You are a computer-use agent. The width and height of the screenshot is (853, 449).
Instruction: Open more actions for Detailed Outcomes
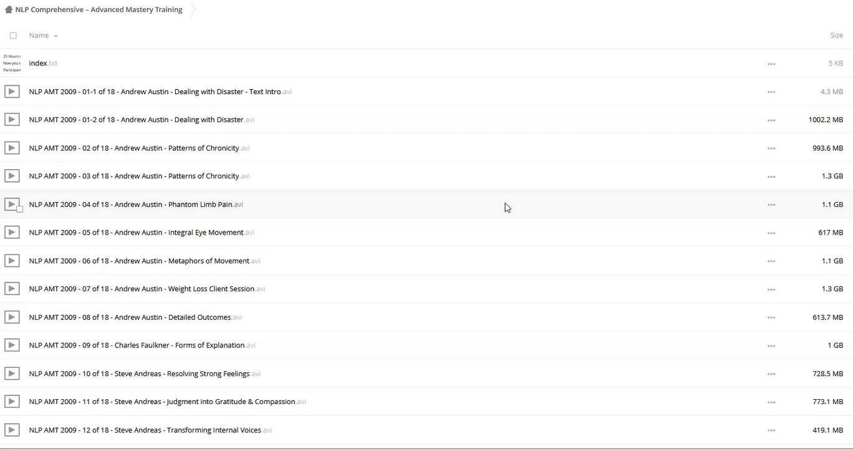click(771, 317)
